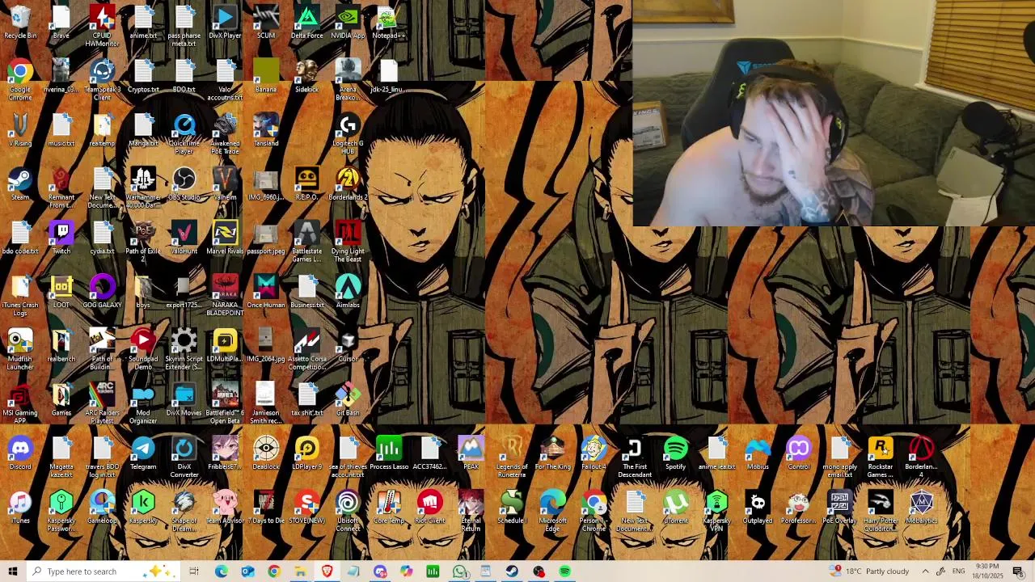
Task: Click the Microsoft Edge desktop icon
Action: point(552,511)
